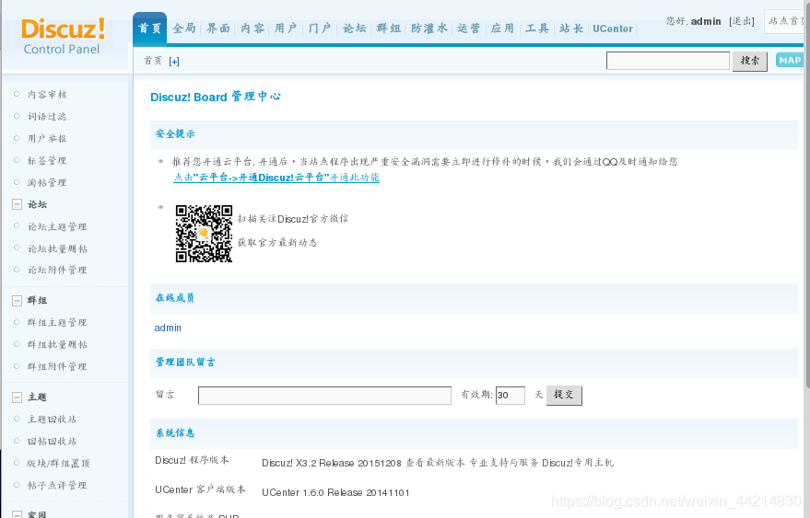Screen dimensions: 810x518
Task: Open 群组主题管理 in sidebar
Action: (57, 322)
